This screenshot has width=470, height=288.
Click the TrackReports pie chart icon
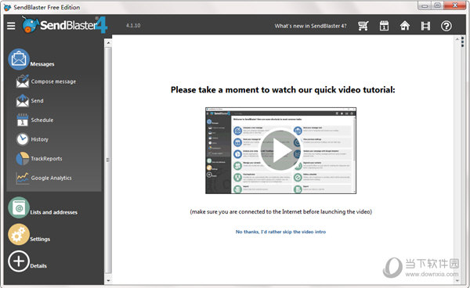[23, 158]
